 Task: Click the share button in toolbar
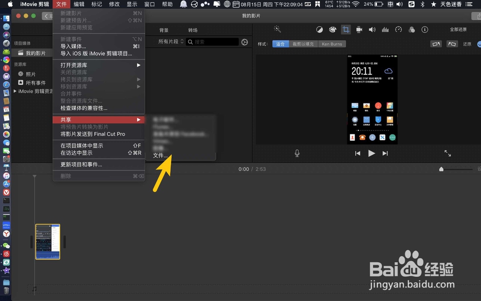point(477,16)
